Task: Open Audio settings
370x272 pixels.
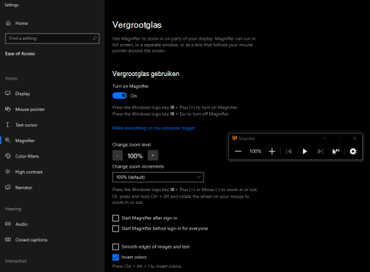Action: 16,224
